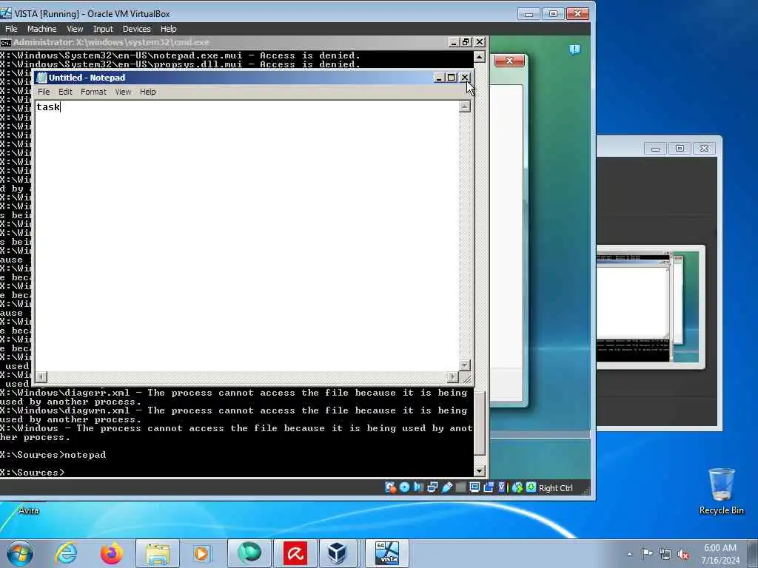758x568 pixels.
Task: Click the mouse integration indicator in status bar
Action: coord(517,487)
